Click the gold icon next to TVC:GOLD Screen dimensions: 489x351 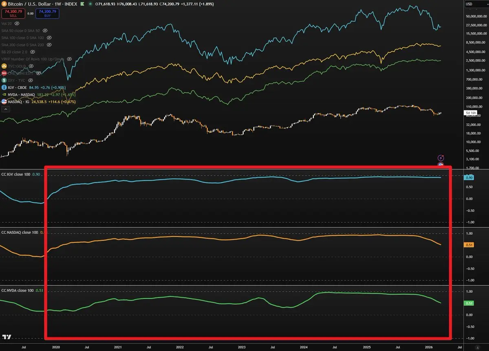tap(4, 66)
